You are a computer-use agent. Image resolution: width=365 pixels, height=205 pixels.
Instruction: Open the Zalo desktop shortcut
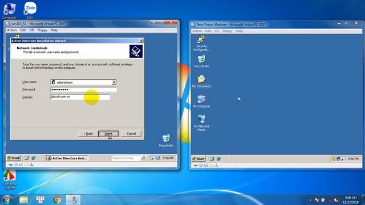30,10
